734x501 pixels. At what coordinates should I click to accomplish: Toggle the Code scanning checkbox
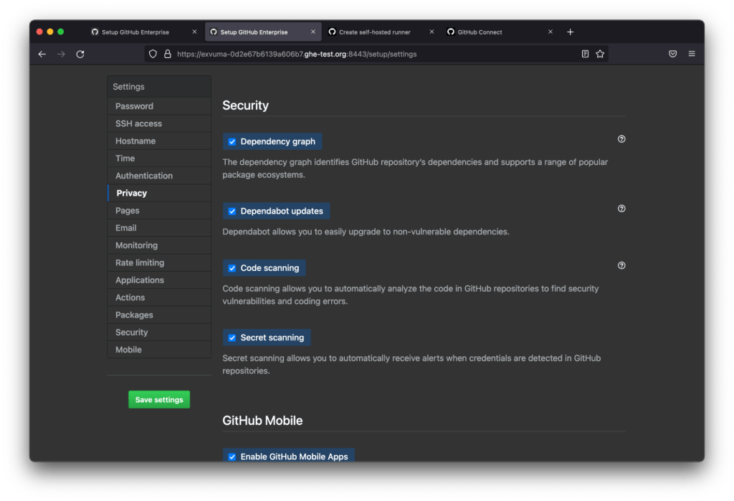tap(232, 268)
